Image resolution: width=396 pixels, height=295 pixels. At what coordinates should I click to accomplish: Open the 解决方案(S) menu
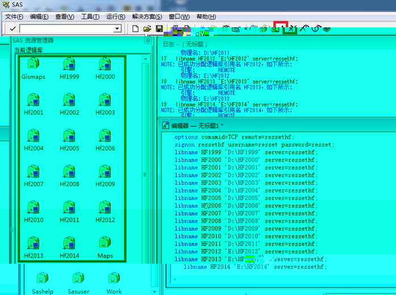tap(147, 16)
